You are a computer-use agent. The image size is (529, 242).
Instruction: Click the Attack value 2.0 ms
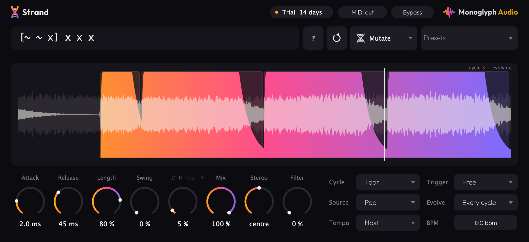coord(30,224)
